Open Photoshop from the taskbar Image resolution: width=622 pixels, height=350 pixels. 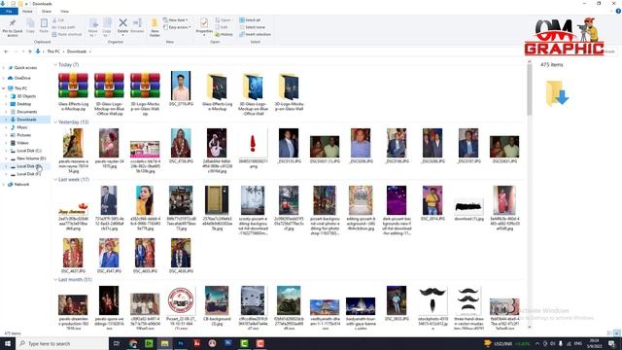coord(181,343)
